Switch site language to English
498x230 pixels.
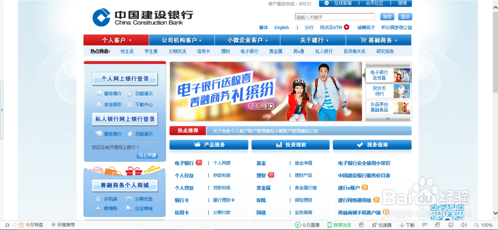point(282,27)
